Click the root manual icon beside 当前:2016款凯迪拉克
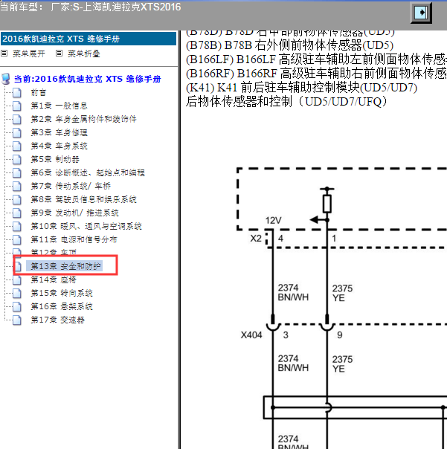This screenshot has width=447, height=449. [x=6, y=79]
